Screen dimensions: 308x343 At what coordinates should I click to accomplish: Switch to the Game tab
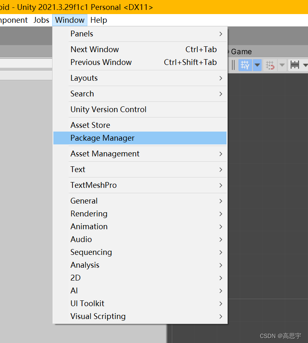click(x=241, y=52)
